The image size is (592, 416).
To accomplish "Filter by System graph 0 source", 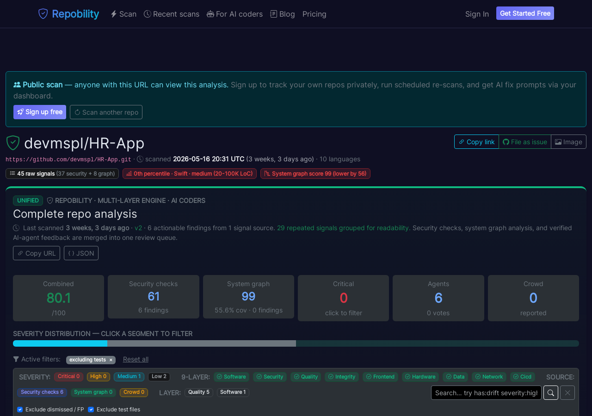I will tap(93, 392).
